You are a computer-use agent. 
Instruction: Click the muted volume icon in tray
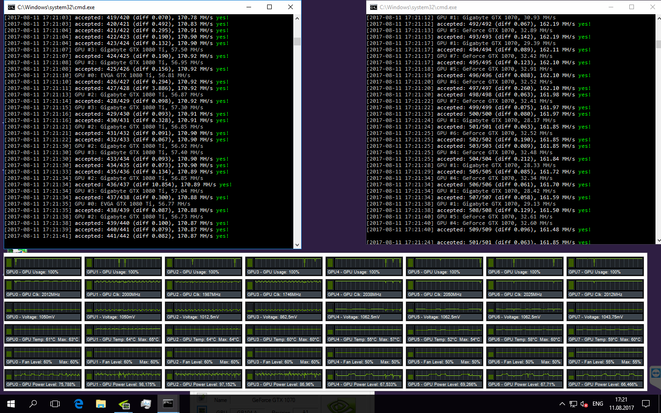584,404
